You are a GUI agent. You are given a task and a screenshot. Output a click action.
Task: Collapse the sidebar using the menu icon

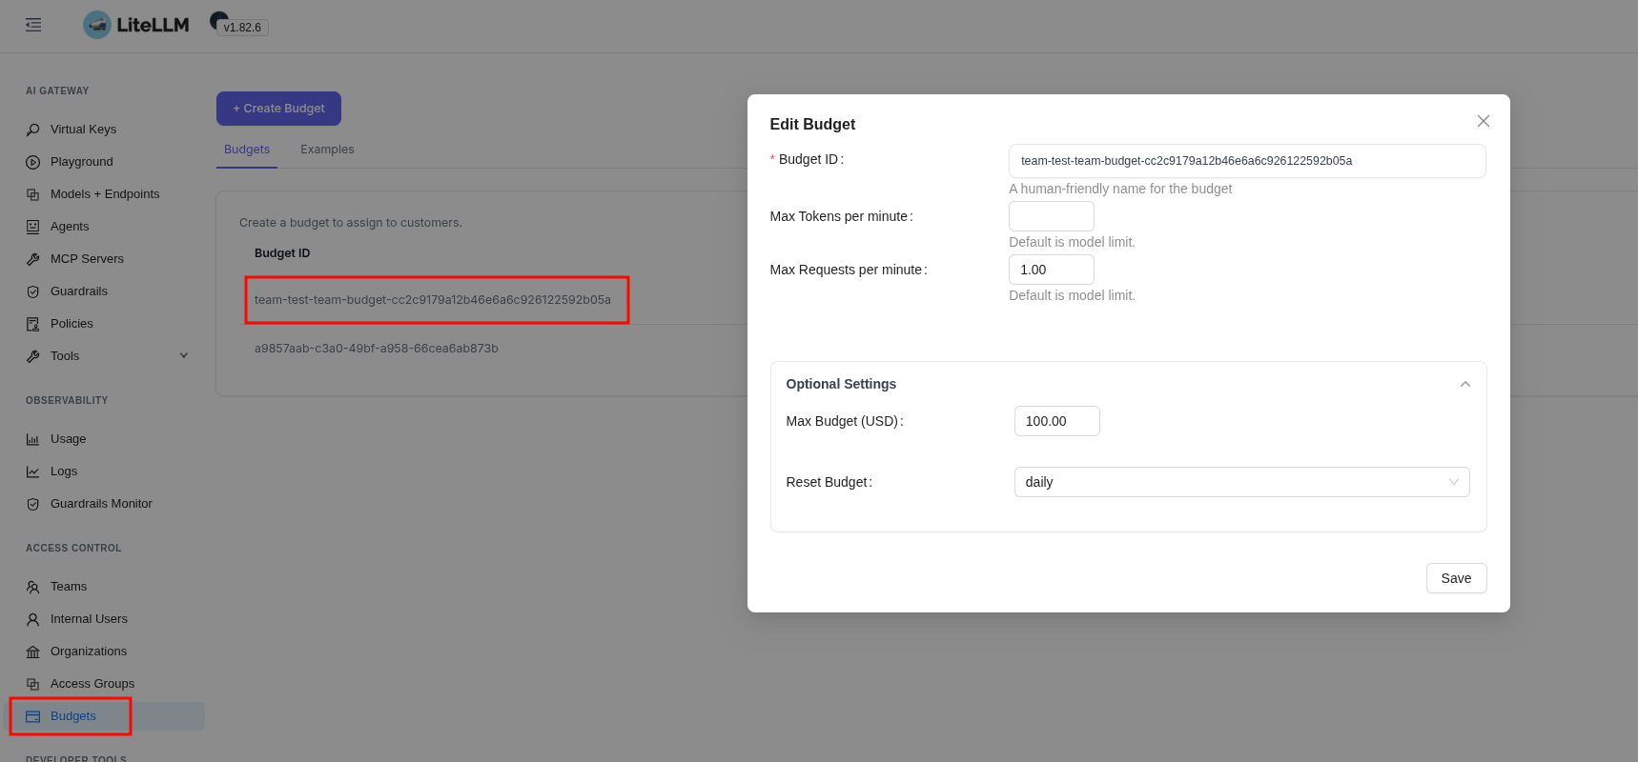[33, 25]
